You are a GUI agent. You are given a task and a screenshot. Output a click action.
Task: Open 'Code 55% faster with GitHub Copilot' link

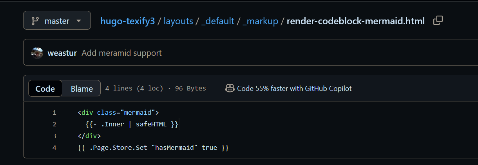coord(294,89)
